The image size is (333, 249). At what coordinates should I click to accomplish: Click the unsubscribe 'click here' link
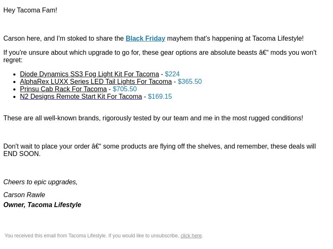[191, 236]
